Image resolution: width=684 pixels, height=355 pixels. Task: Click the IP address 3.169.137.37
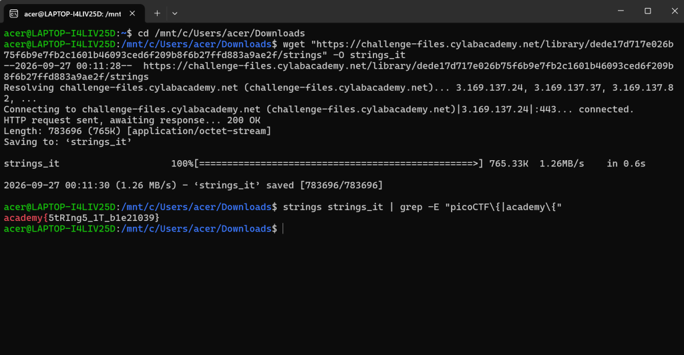click(568, 87)
